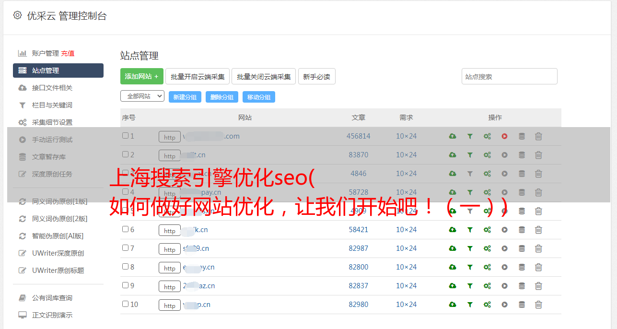Click the red 充值 link
The height and width of the screenshot is (329, 617).
tap(68, 53)
